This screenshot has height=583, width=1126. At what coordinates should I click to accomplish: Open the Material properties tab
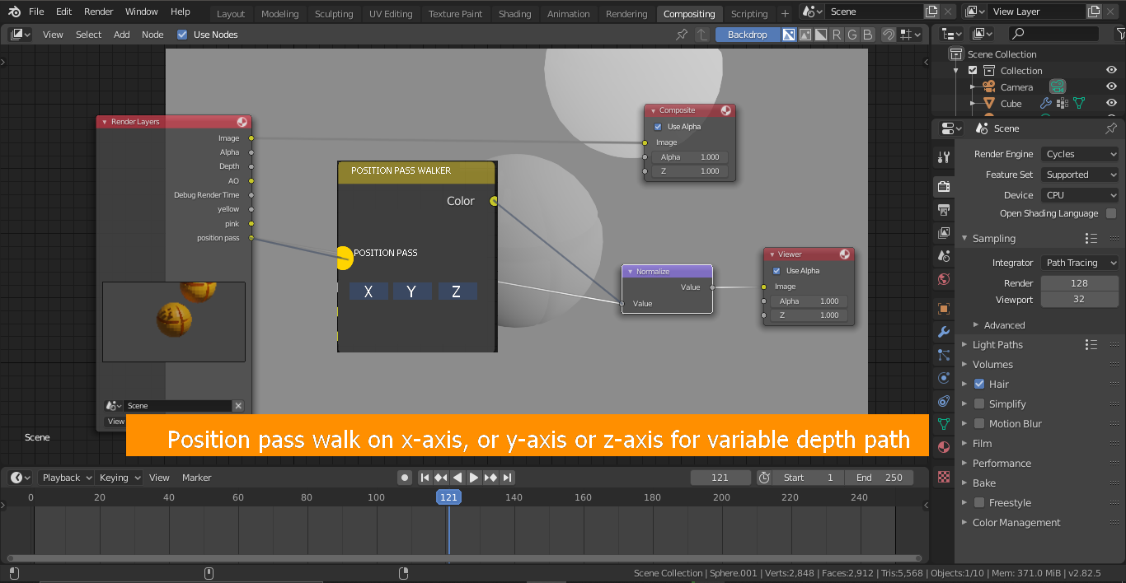tap(944, 447)
